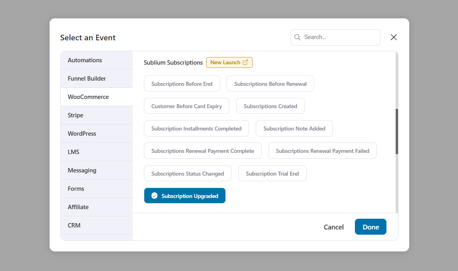Screen dimensions: 458x271
Task: Close the Select an Event dialog
Action: pyautogui.click(x=393, y=38)
